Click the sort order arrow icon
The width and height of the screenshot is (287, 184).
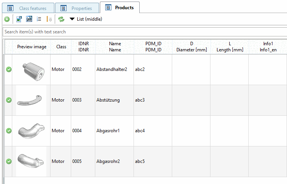click(x=49, y=19)
